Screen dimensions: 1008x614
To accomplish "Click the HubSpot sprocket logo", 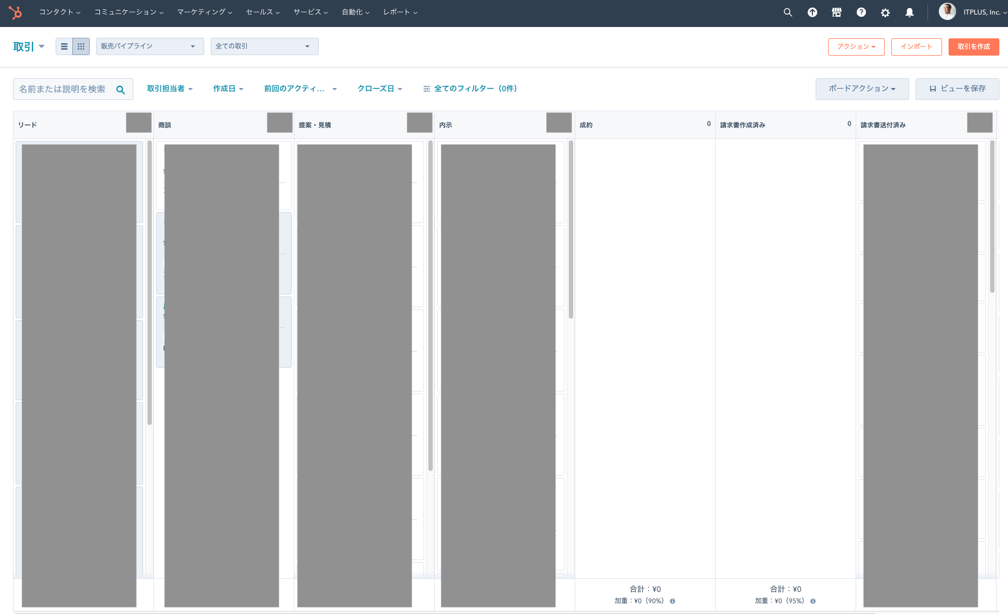I will 16,12.
